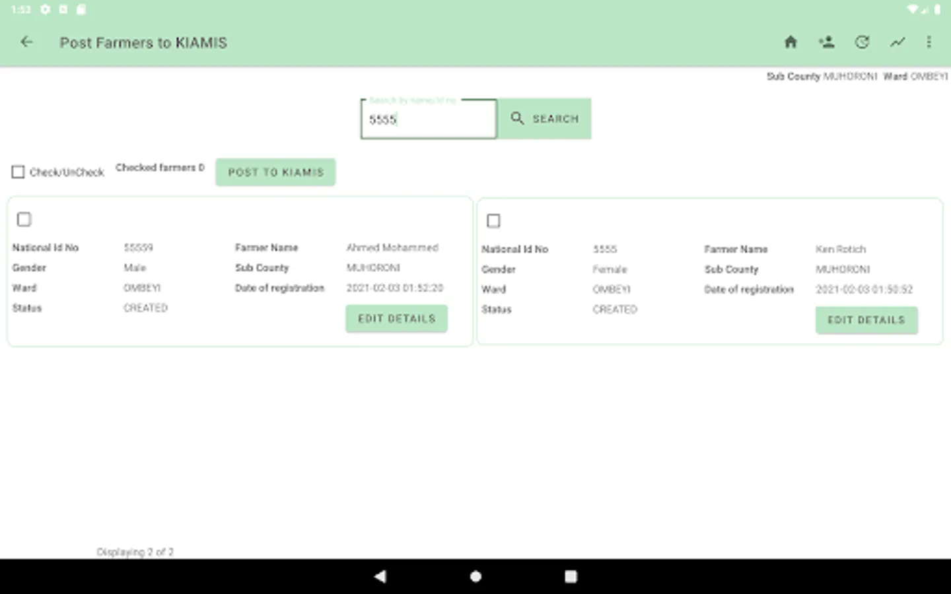Click 'Displaying 2 of 2' footer text

(x=135, y=552)
